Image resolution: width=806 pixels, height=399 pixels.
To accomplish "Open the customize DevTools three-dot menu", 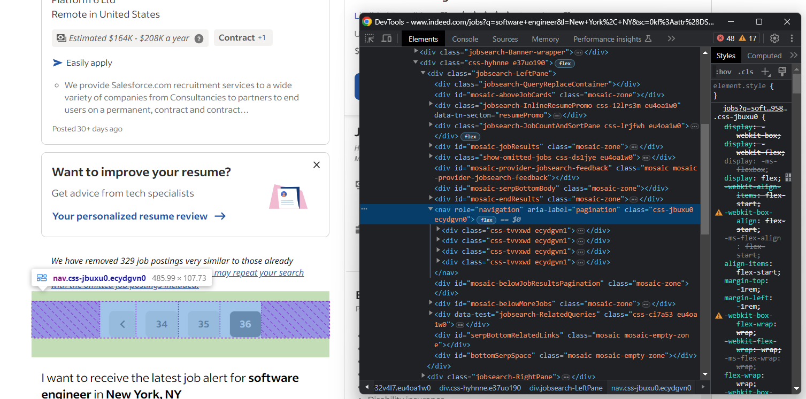I will pyautogui.click(x=792, y=38).
